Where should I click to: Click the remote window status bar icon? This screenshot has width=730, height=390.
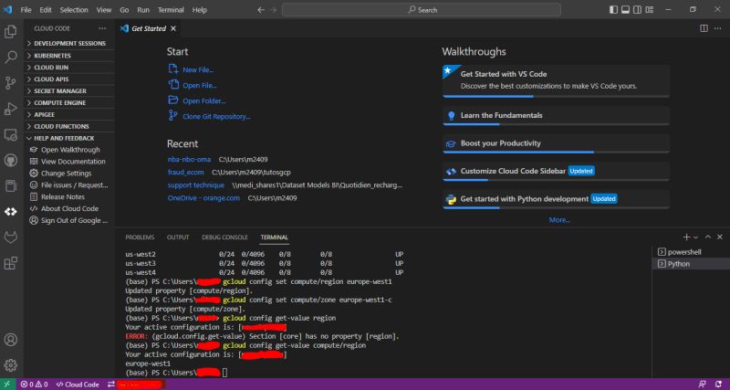7,385
